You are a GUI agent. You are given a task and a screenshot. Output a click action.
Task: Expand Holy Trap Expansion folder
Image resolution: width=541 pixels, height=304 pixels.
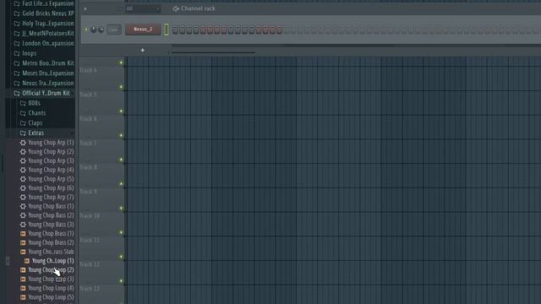coord(44,24)
